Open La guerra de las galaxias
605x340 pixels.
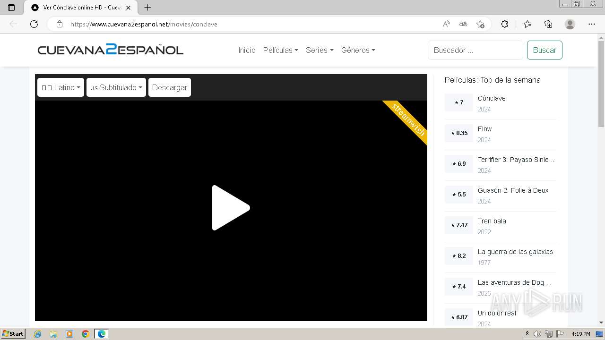point(515,252)
